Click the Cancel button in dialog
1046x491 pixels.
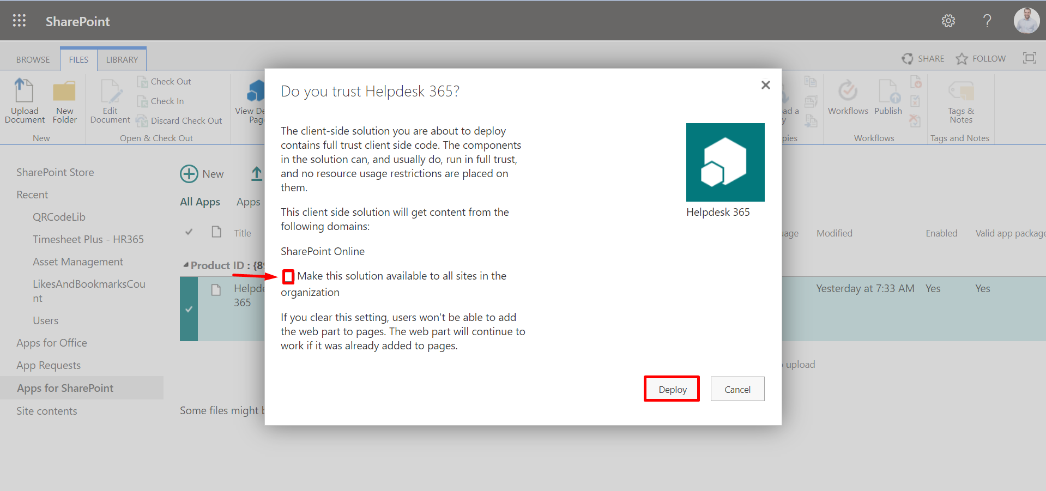pyautogui.click(x=737, y=389)
